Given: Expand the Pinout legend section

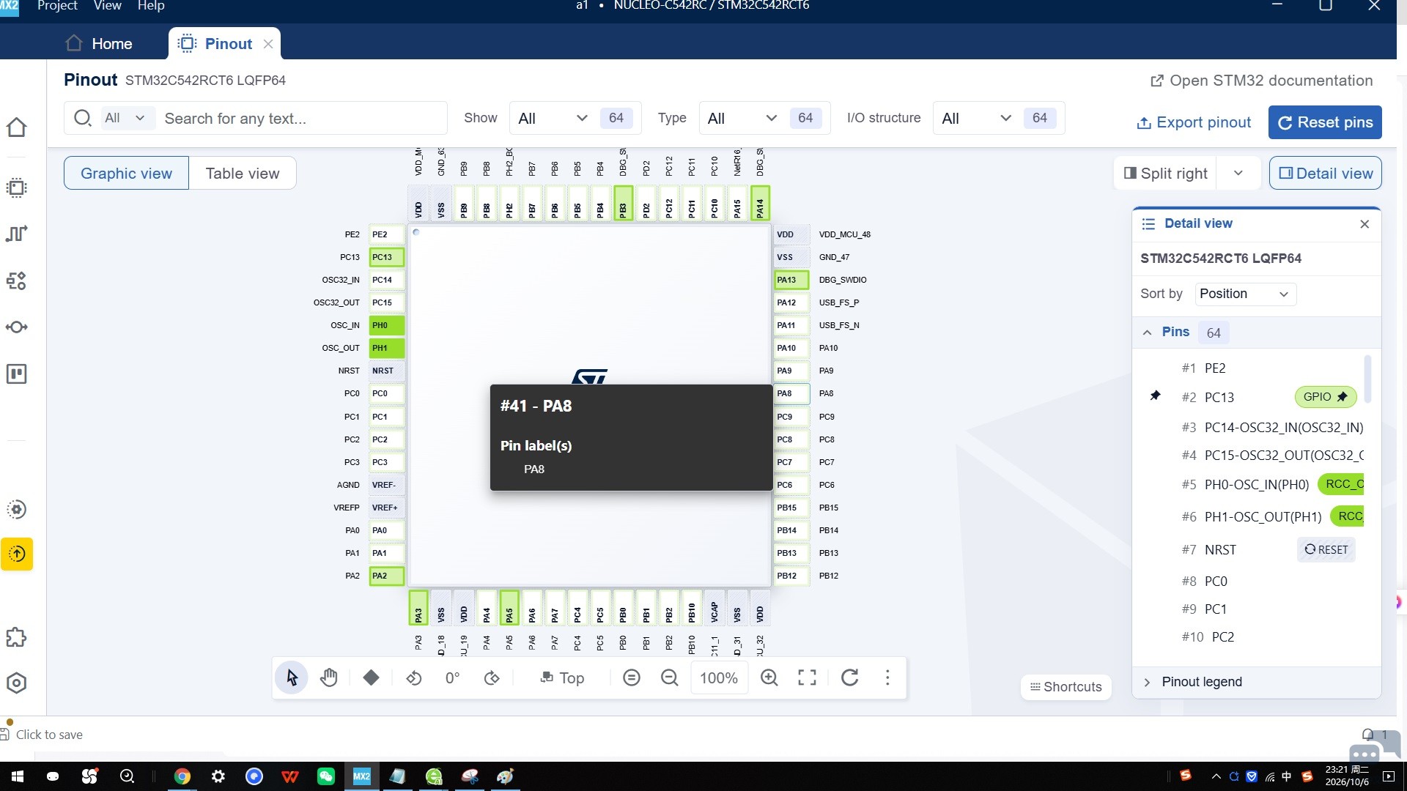Looking at the screenshot, I should tap(1147, 682).
